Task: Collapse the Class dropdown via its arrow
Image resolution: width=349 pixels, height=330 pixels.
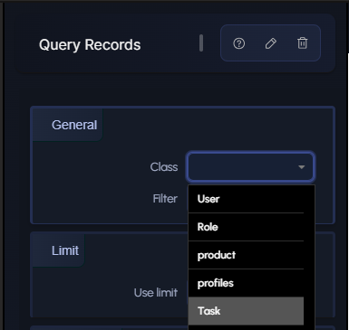Action: pos(301,167)
